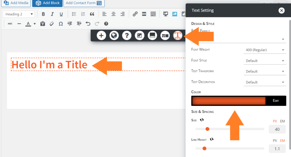This screenshot has height=157, width=291.
Task: Click the Size slider handle
Action: (x=207, y=129)
